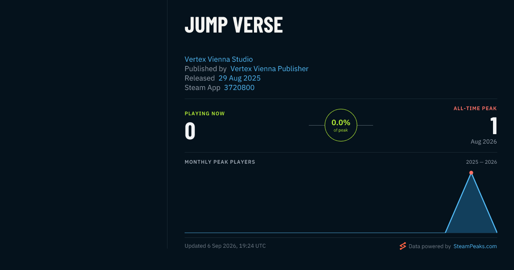The height and width of the screenshot is (270, 514).
Task: Click the Published by label
Action: pos(206,69)
